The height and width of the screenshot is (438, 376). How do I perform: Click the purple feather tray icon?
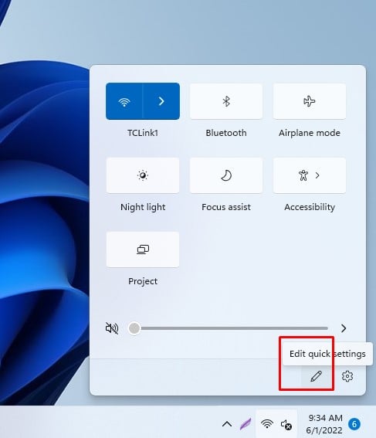point(246,424)
